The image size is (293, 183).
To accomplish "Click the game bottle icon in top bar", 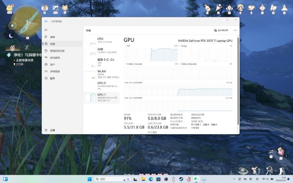I will point(207,8).
